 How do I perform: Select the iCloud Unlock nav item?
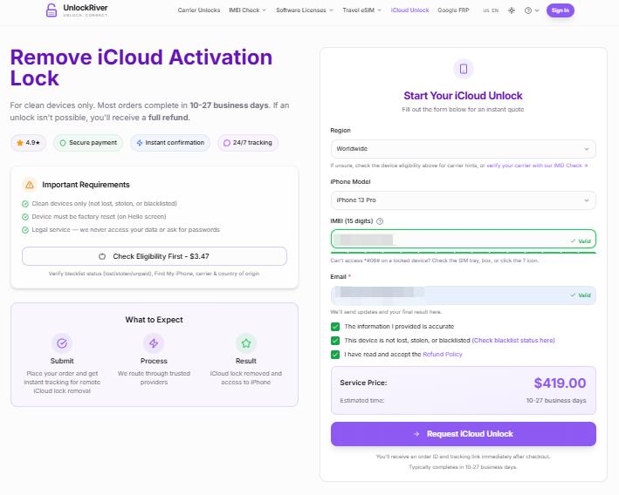tap(409, 10)
